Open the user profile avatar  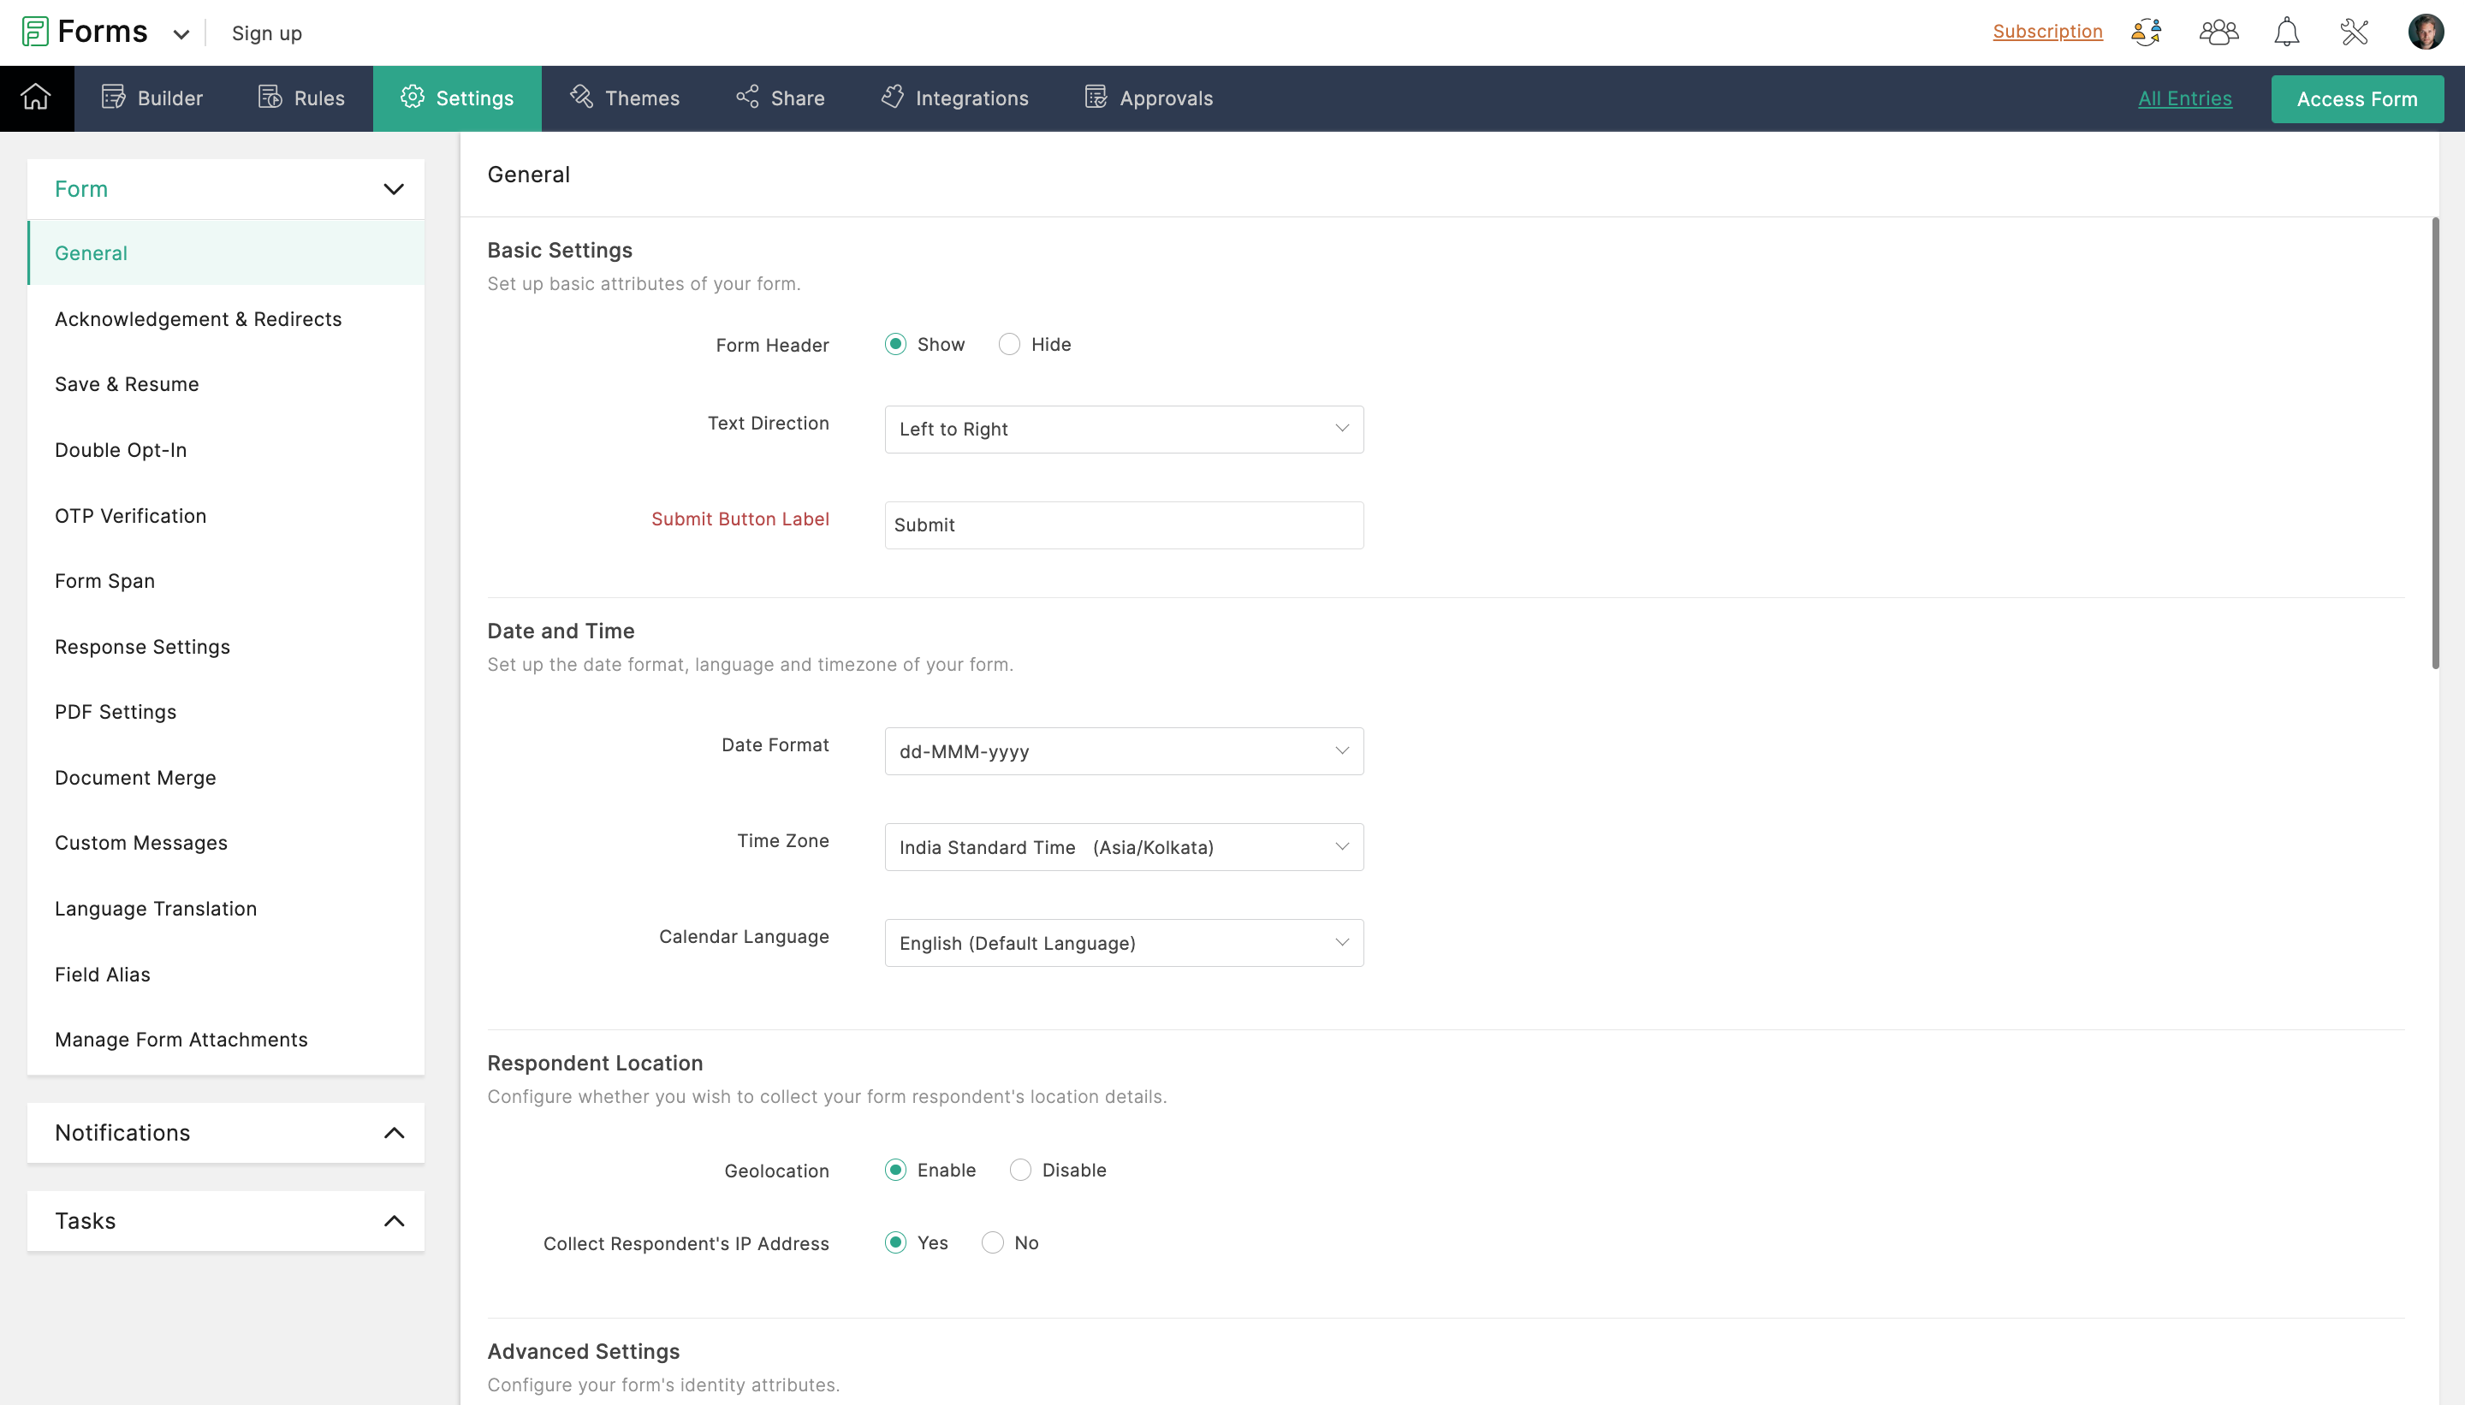click(x=2426, y=32)
